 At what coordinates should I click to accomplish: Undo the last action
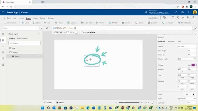coord(173,18)
